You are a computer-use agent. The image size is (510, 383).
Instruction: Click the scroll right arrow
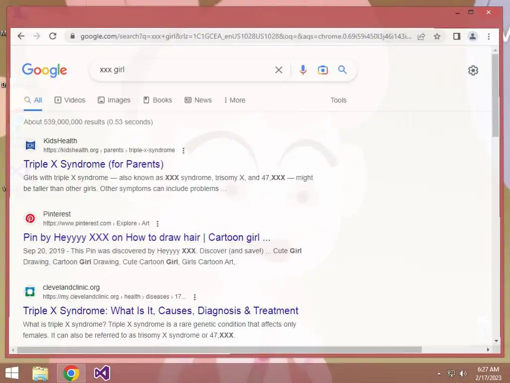click(488, 350)
